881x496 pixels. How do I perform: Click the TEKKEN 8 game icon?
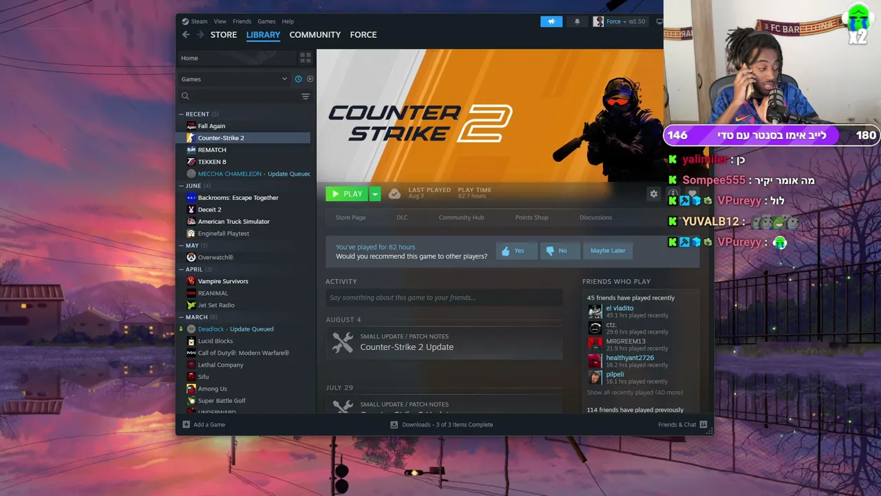[x=191, y=162]
